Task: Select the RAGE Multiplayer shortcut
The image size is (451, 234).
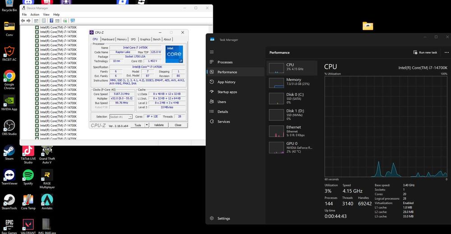Action: [47, 179]
